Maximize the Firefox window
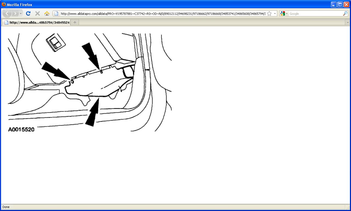The image size is (351, 211). [340, 4]
